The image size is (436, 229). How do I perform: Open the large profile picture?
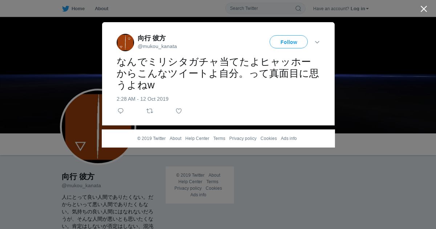[98, 126]
